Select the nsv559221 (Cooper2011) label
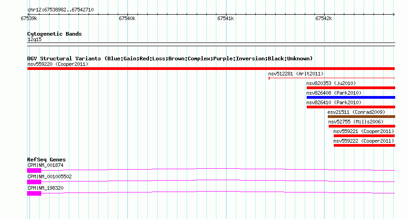 [x=364, y=131]
